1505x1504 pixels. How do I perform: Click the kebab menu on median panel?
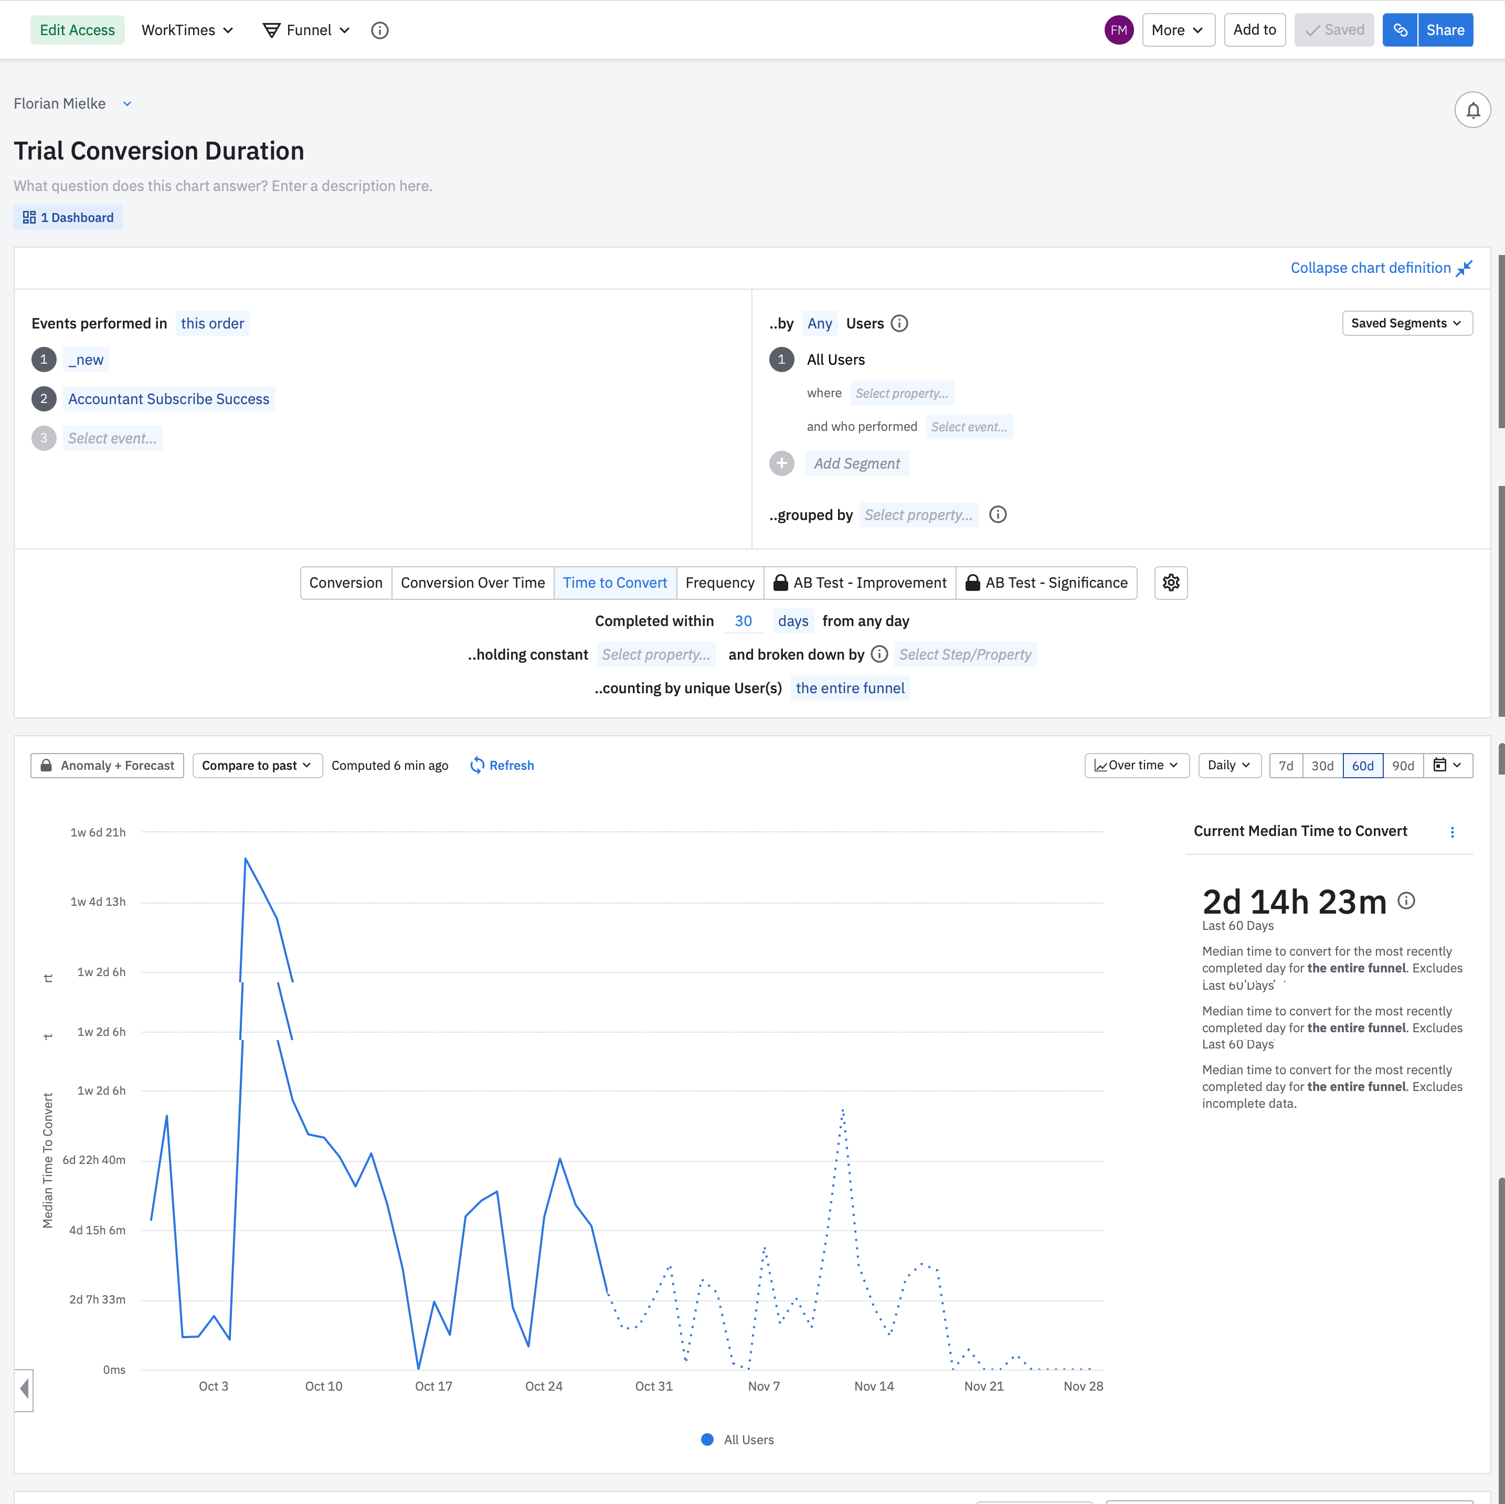tap(1451, 832)
